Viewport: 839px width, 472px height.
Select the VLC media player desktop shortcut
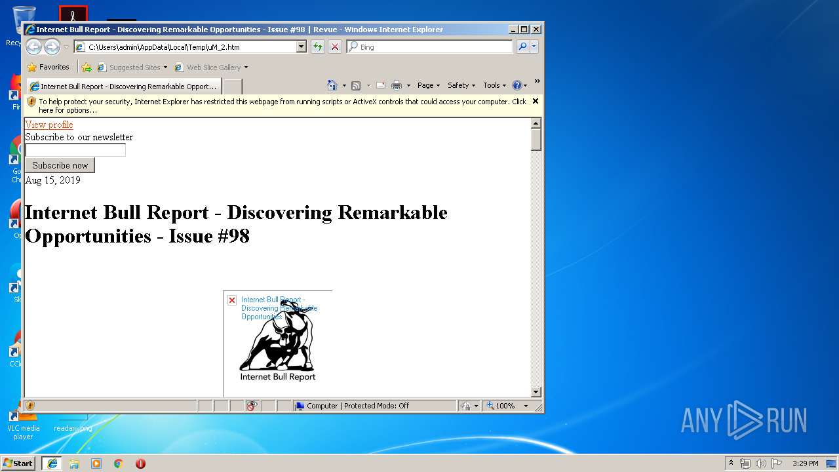pos(23,424)
